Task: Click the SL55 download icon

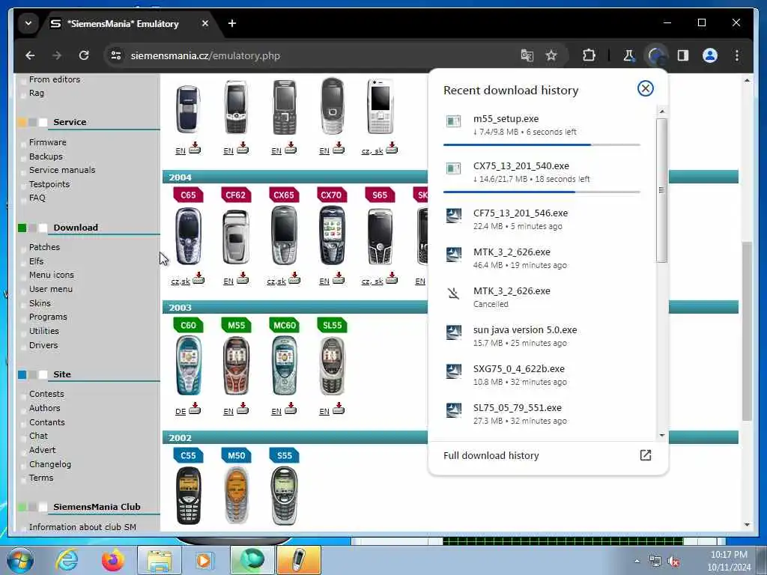Action: tap(339, 408)
